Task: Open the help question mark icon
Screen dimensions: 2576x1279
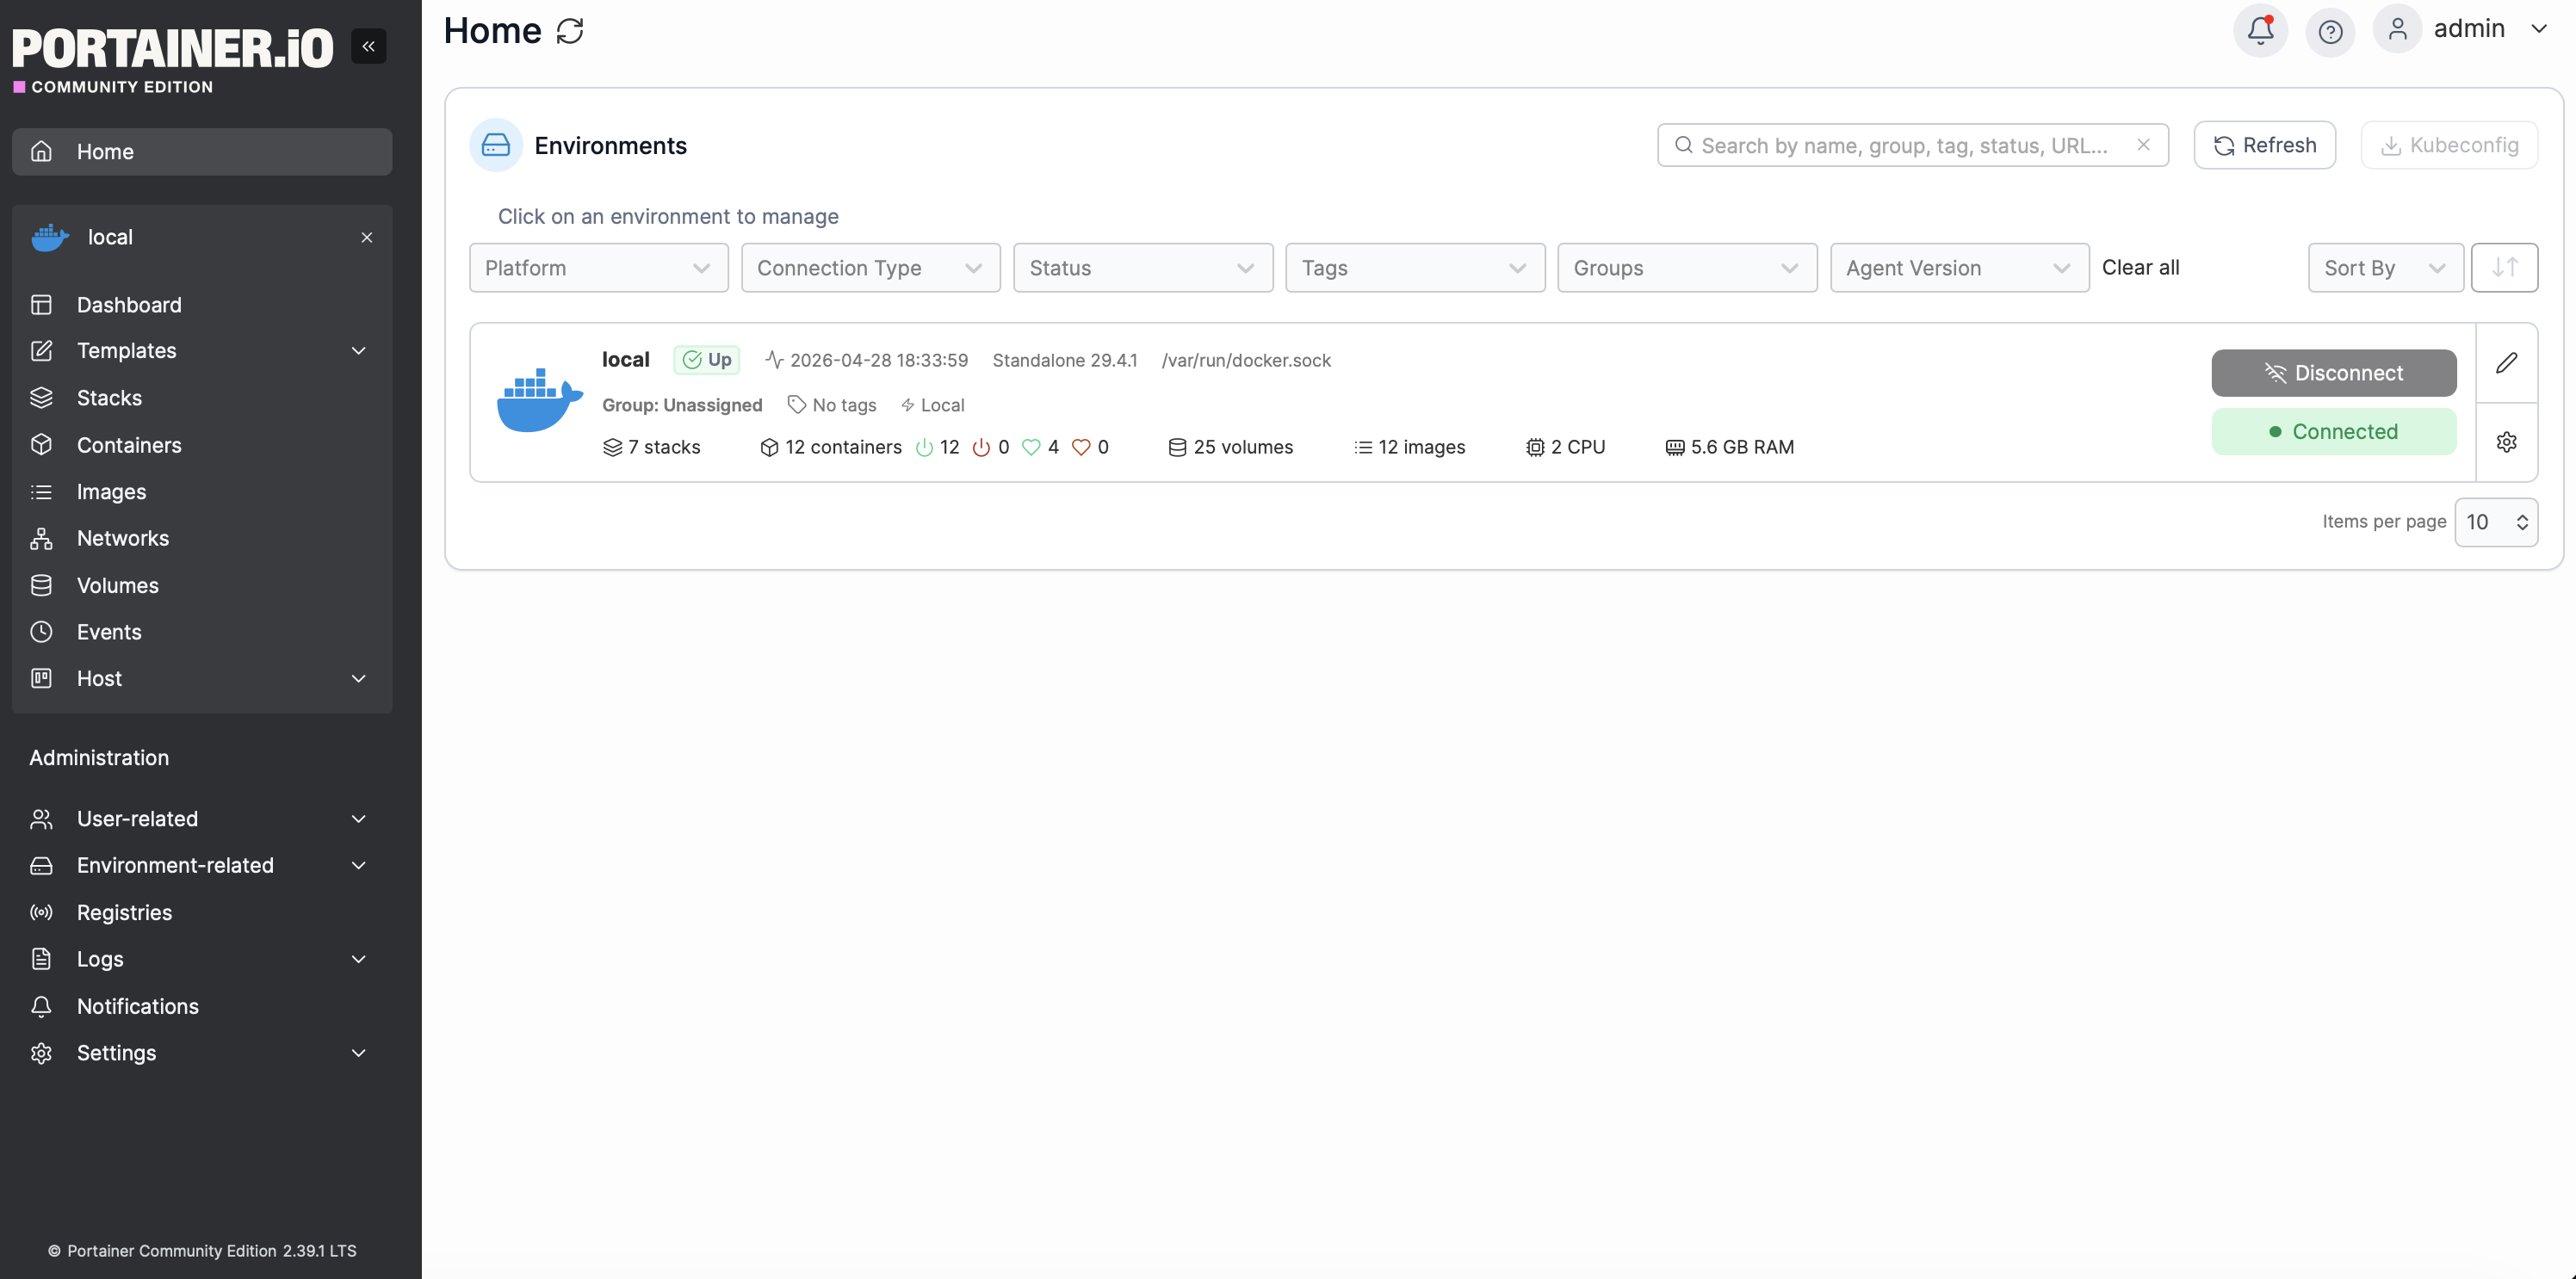Action: pos(2330,32)
